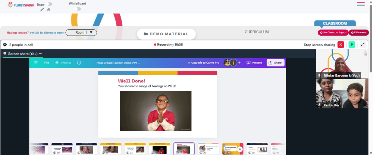Select the Screen share (You) tab
Image resolution: width=373 pixels, height=155 pixels.
tap(23, 54)
